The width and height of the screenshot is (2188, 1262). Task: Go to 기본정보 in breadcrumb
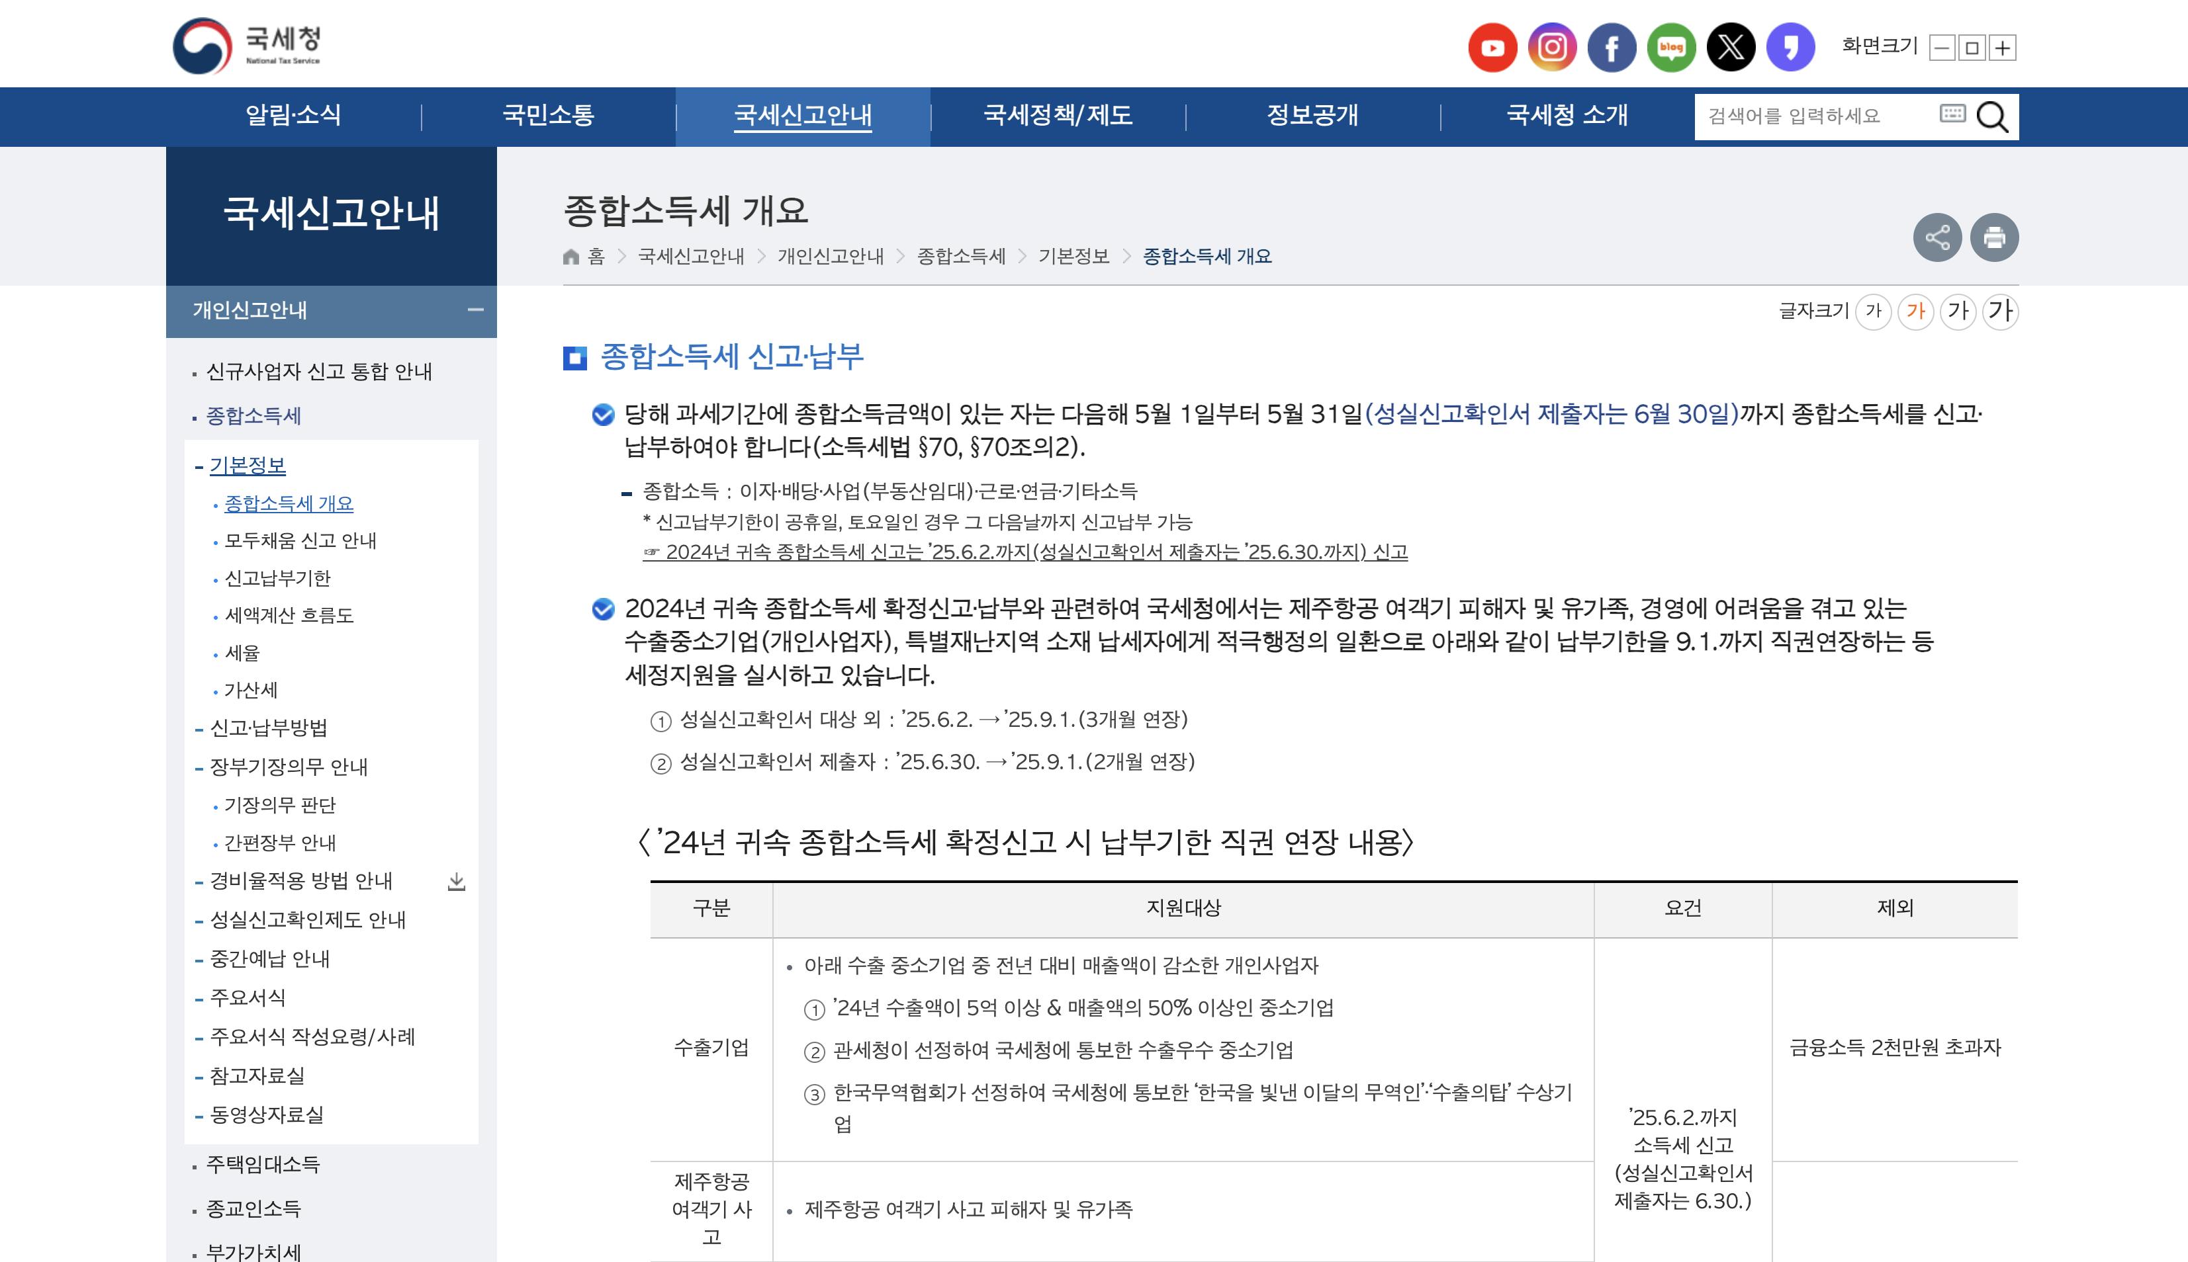(x=1075, y=257)
